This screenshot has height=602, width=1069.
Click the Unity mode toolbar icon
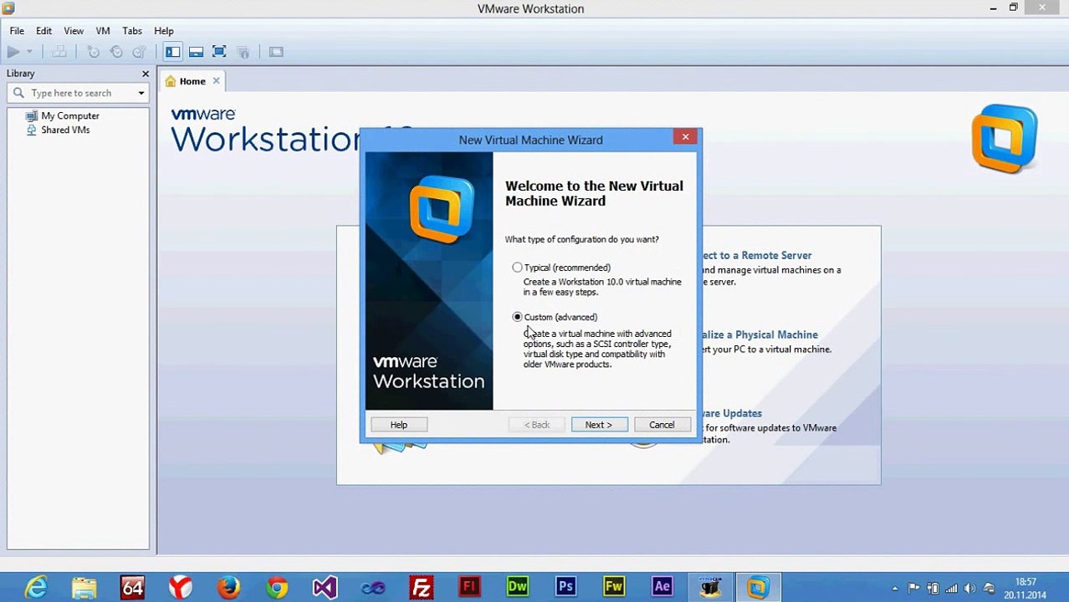coord(243,52)
